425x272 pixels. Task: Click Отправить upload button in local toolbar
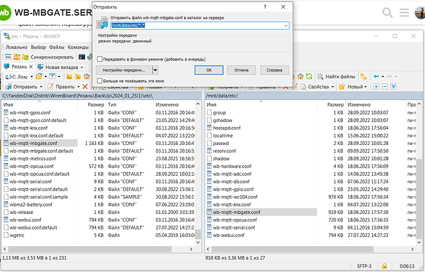22,86
